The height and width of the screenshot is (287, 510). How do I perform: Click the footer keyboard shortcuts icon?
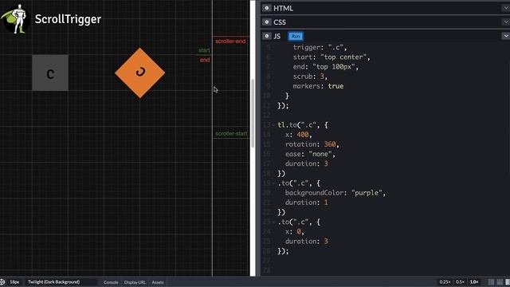click(x=2, y=281)
